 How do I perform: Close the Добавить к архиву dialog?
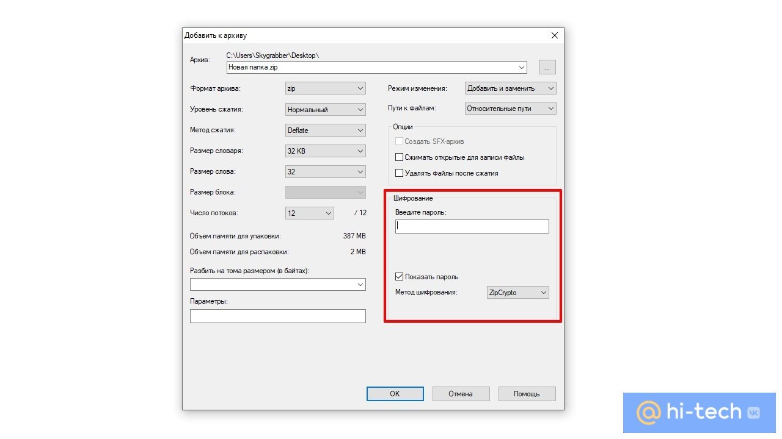(555, 36)
